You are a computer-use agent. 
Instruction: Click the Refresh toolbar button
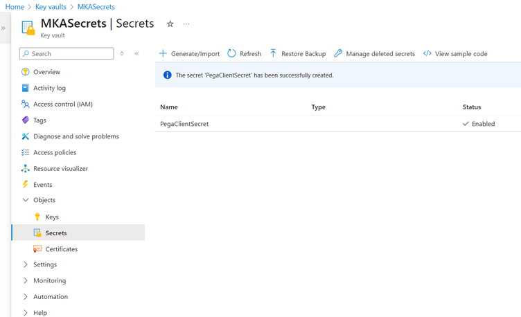[x=244, y=54]
